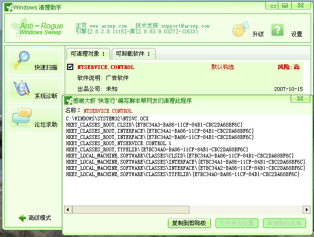Click the 默认钩选 label
Screen dimensions: 314x237
pyautogui.click(x=223, y=67)
